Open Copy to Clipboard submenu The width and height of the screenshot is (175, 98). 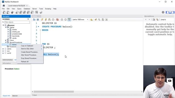coord(30,46)
